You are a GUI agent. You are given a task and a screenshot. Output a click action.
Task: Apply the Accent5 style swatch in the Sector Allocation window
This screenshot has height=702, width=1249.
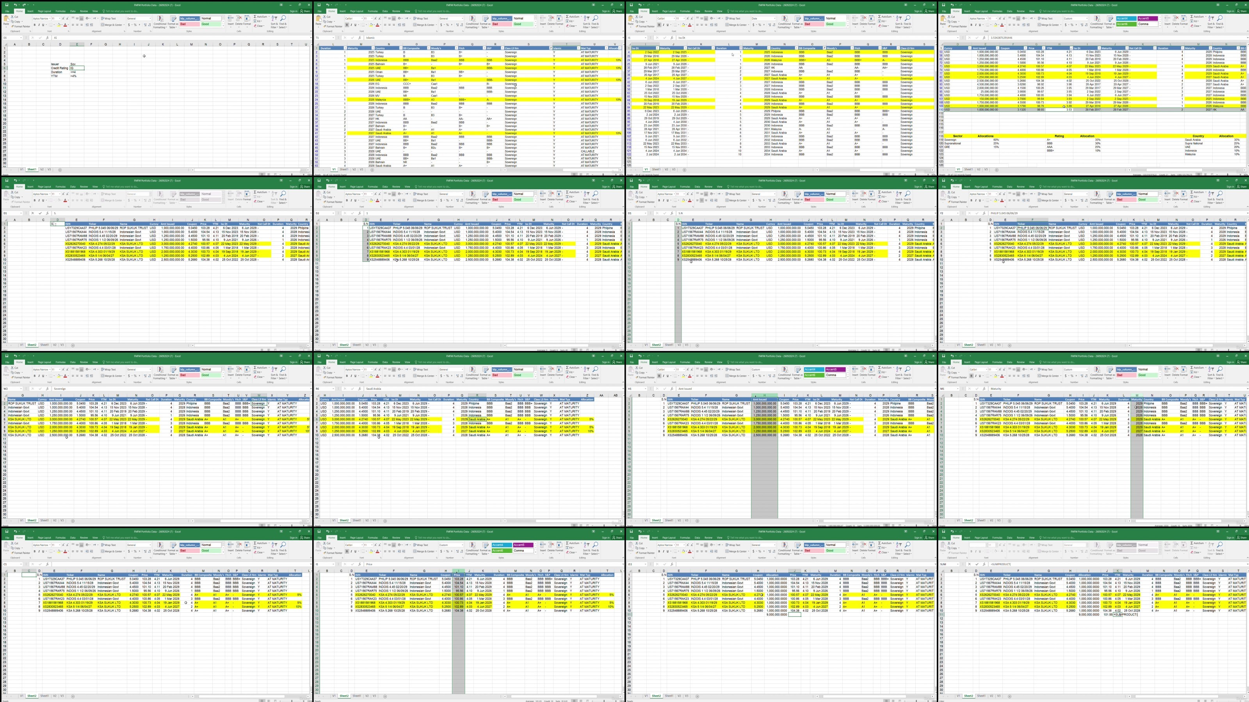1148,18
